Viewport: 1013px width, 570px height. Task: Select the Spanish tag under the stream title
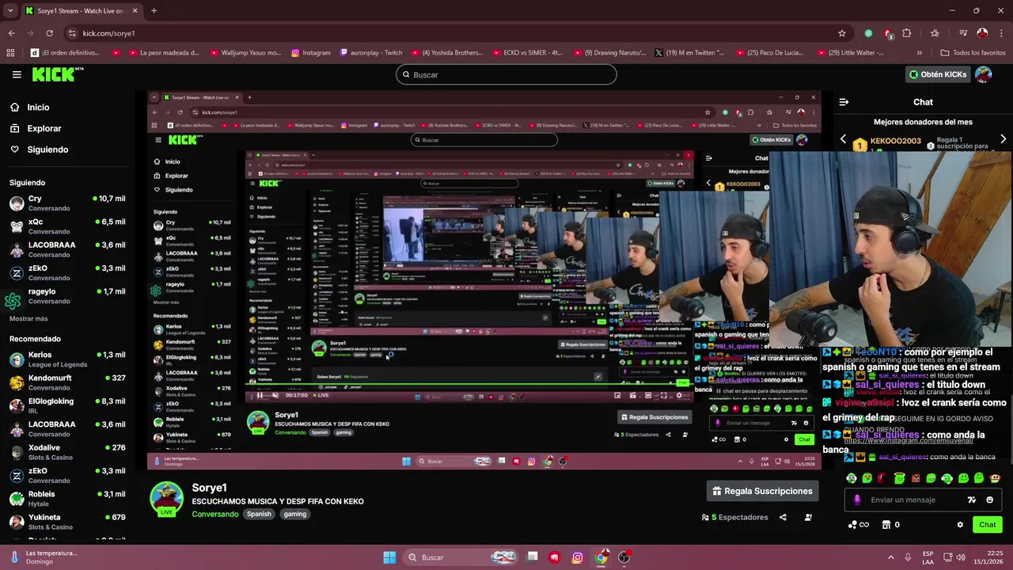[x=259, y=514]
